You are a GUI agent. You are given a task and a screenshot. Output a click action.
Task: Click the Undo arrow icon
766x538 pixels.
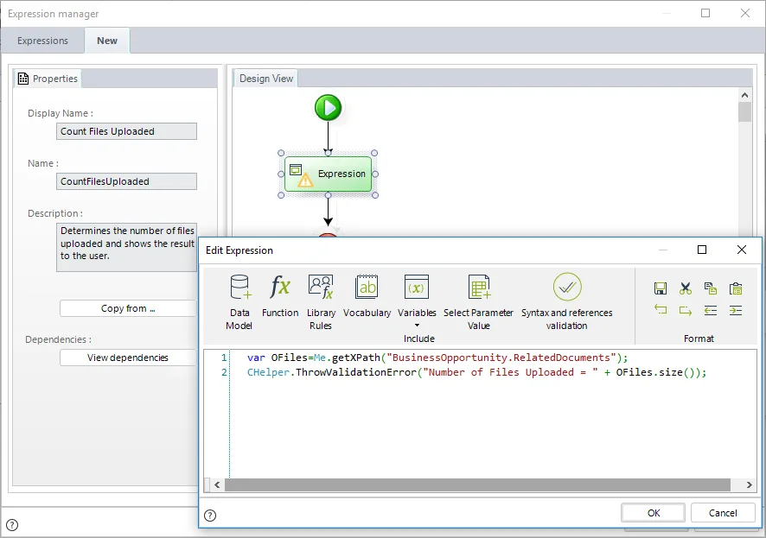point(660,310)
